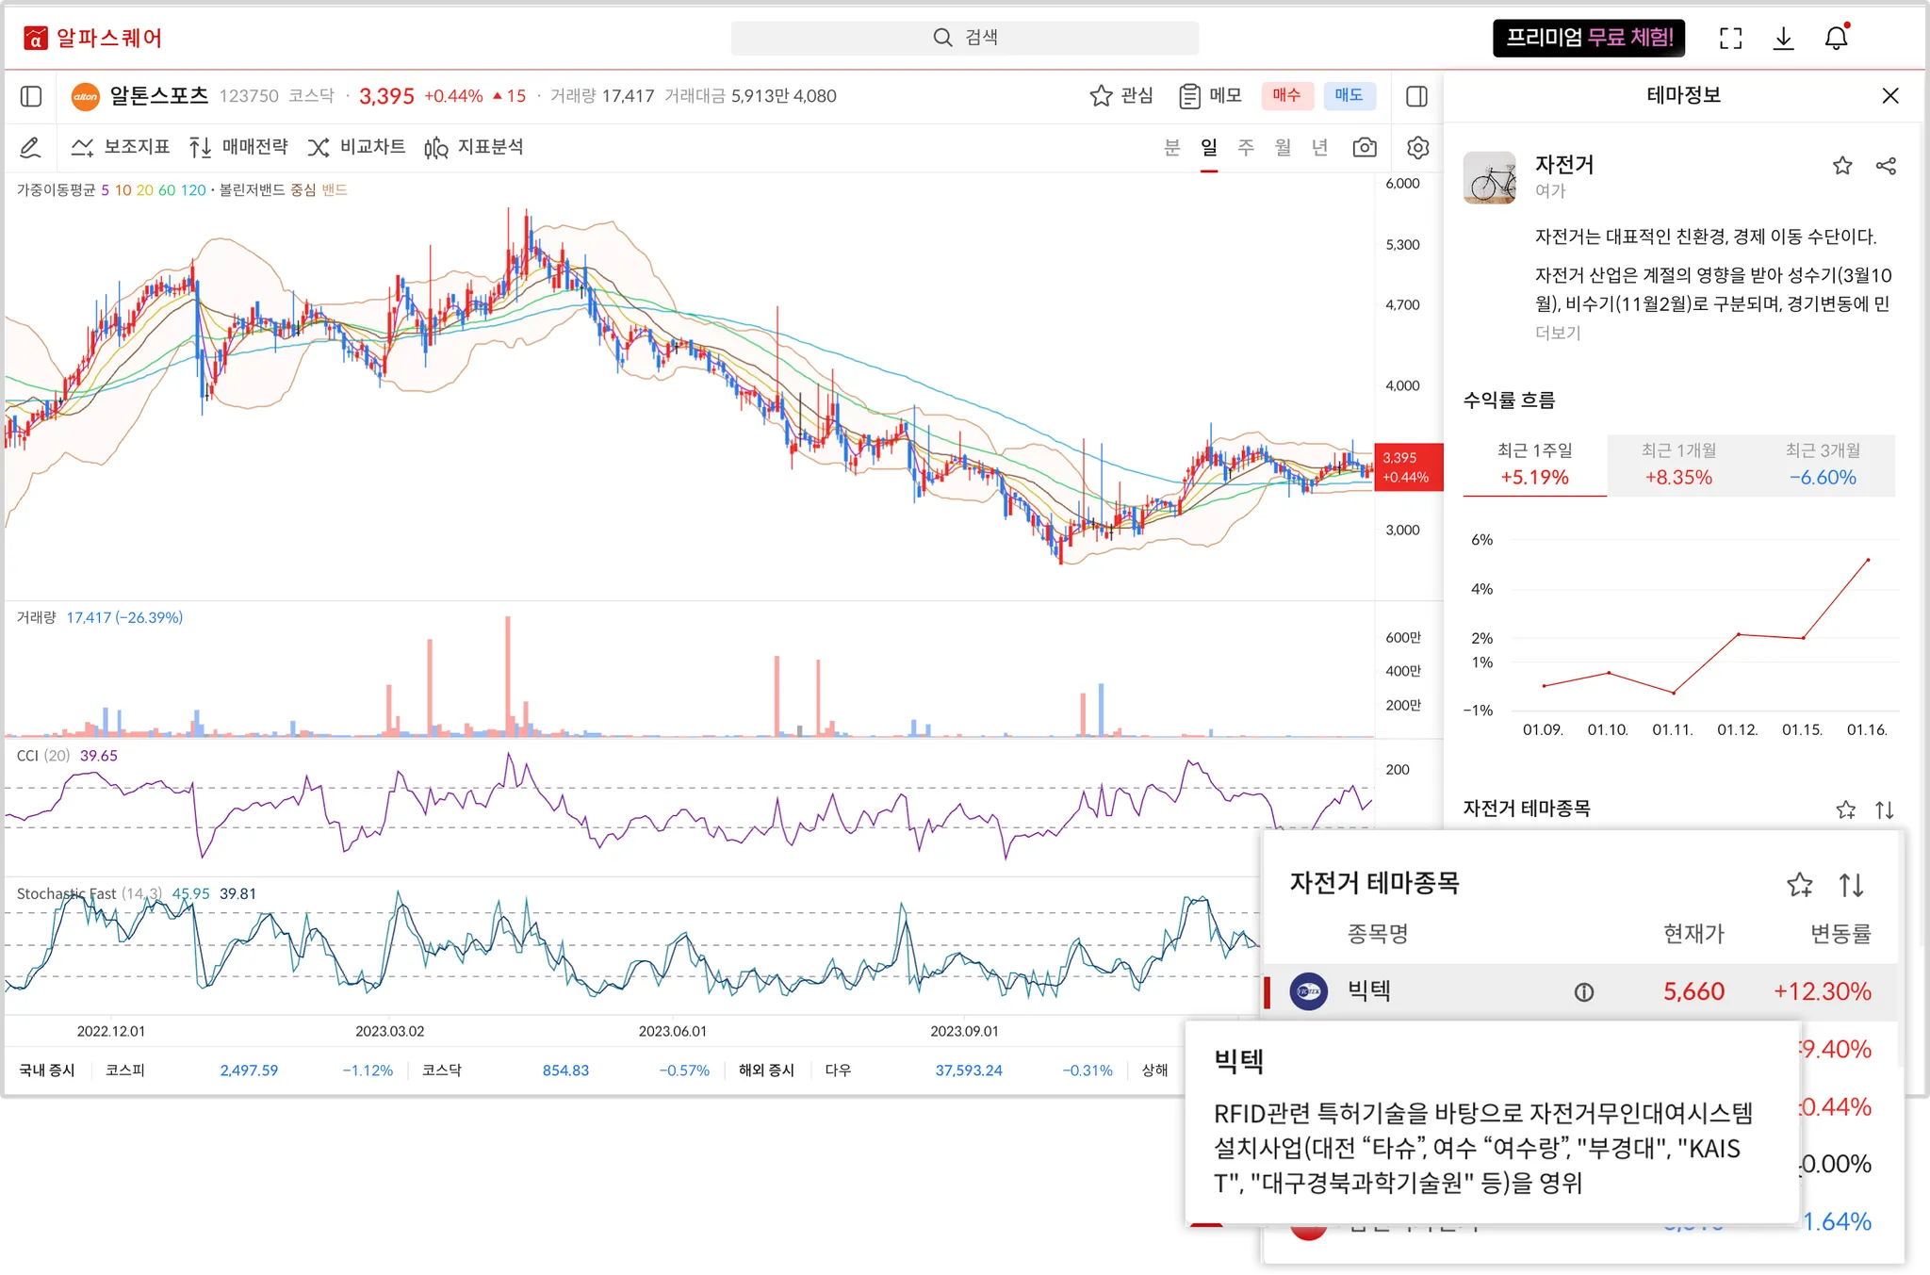The width and height of the screenshot is (1930, 1275).
Task: Toggle right side panel icon
Action: click(x=1416, y=96)
